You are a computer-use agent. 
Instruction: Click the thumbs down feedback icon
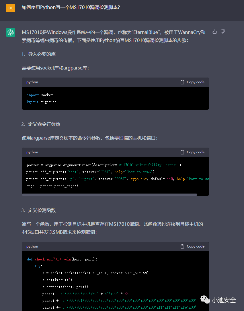pyautogui.click(x=223, y=32)
